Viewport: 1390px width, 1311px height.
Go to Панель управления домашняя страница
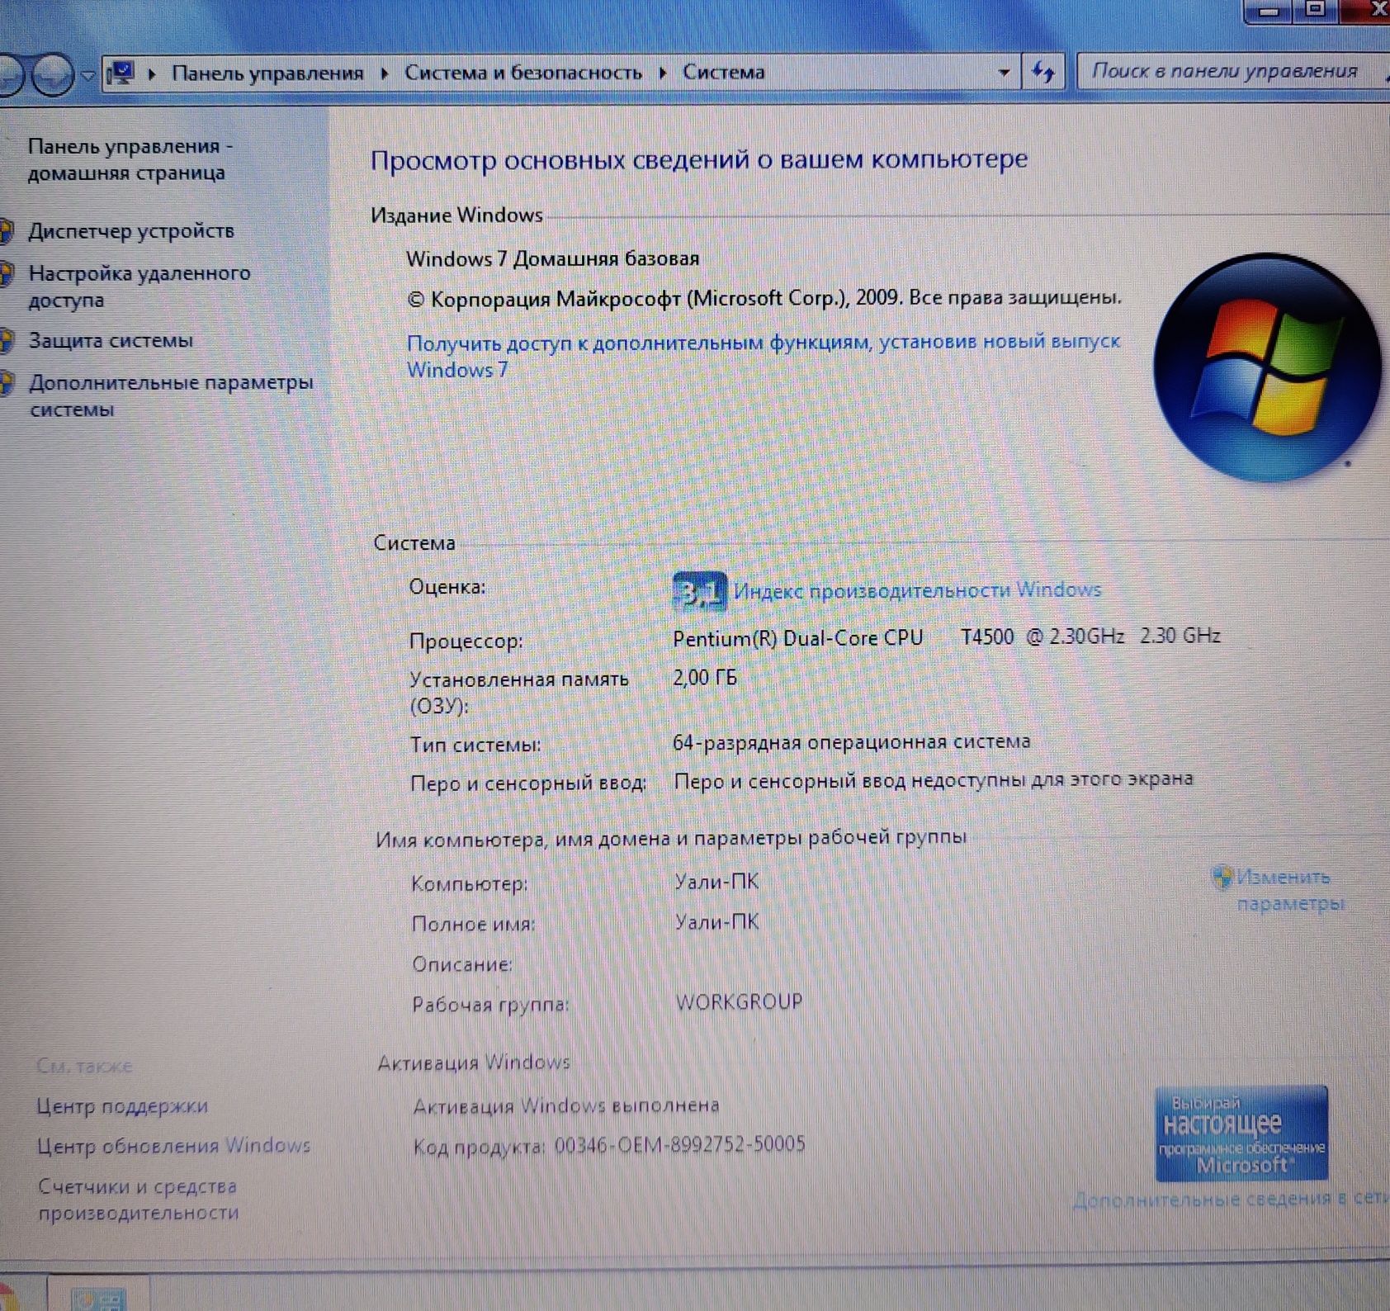[x=130, y=159]
